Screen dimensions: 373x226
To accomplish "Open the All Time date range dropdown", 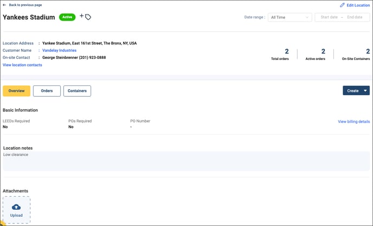I will pos(290,17).
